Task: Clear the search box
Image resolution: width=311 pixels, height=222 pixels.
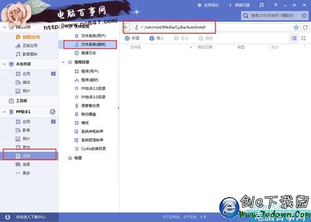Action: click(304, 16)
